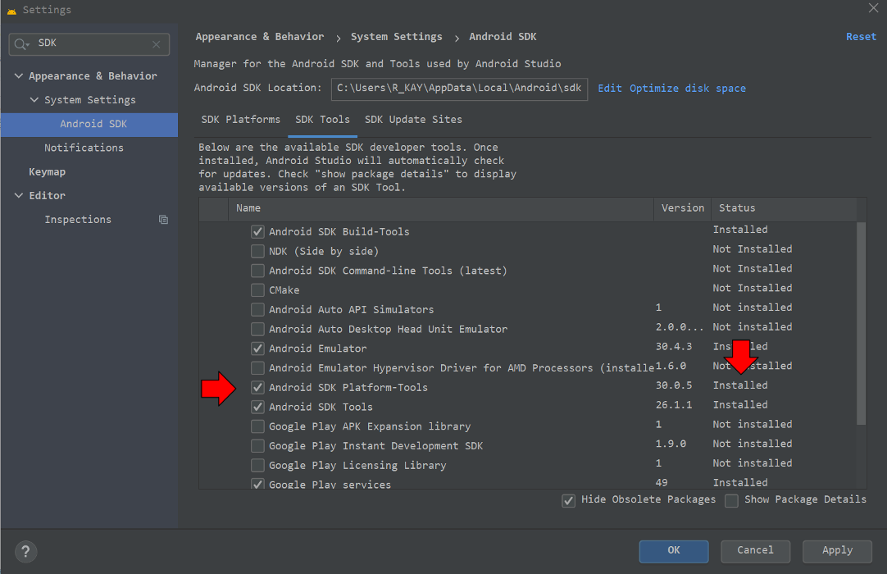Click the Edit link for SDK location
887x574 pixels.
(609, 89)
